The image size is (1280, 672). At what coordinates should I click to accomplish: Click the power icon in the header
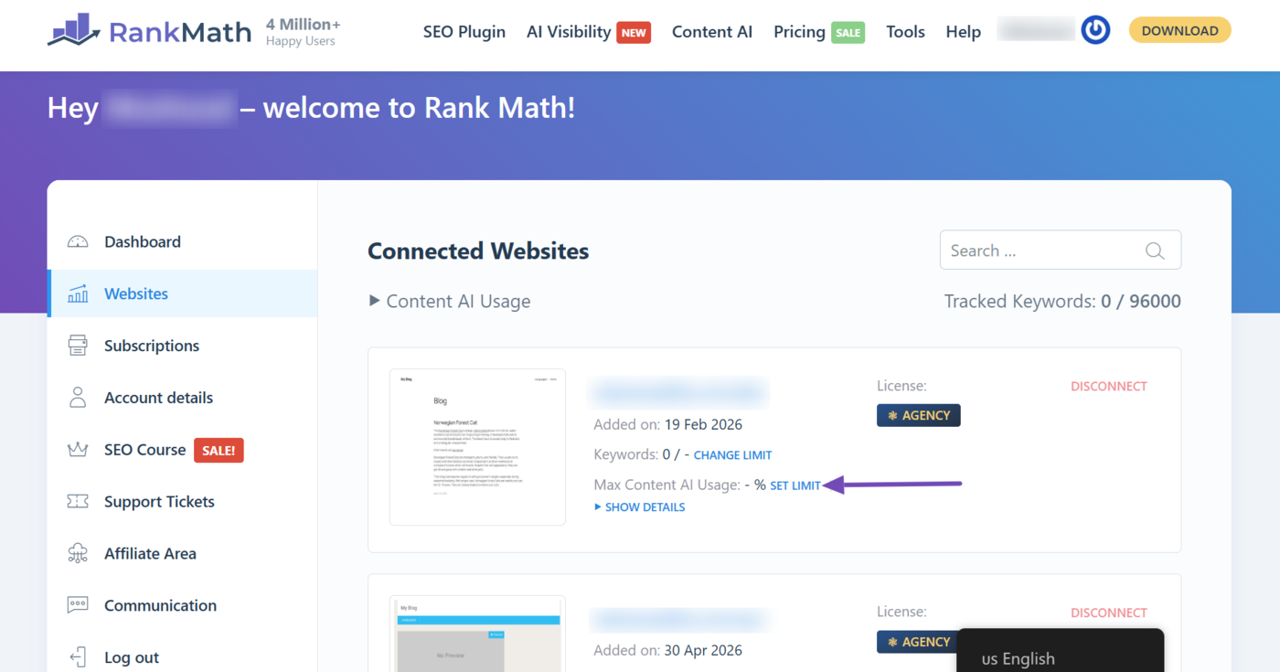[1095, 30]
